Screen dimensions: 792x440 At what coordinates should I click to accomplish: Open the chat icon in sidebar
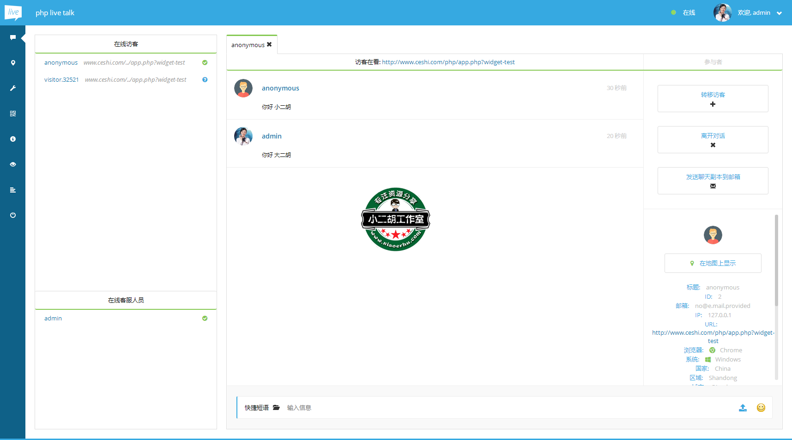tap(13, 37)
